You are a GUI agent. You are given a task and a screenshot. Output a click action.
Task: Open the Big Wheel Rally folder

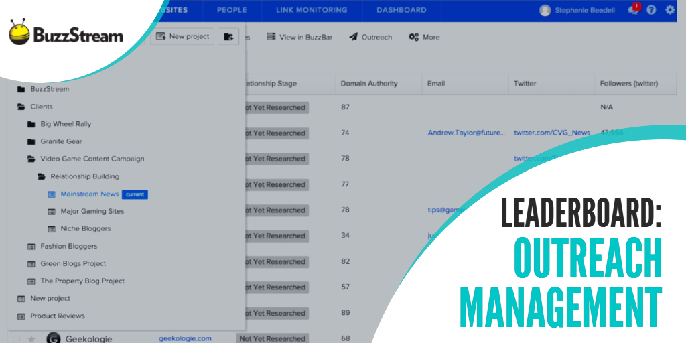pos(66,124)
